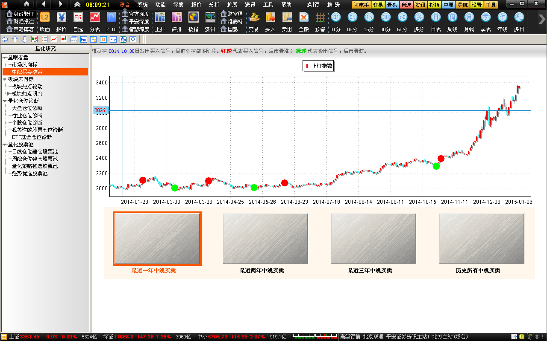Screen dimensions: 547x341
Task: Open the 分线 chart icon
Action: tap(95, 17)
